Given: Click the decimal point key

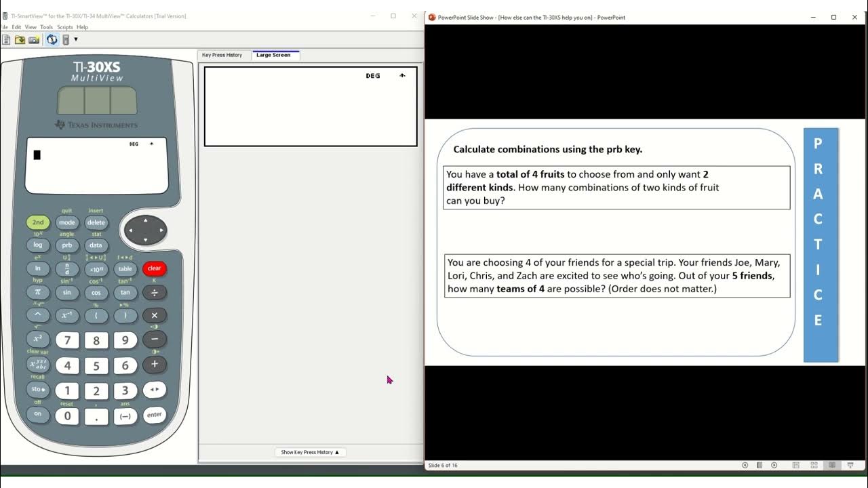Looking at the screenshot, I should click(x=96, y=417).
